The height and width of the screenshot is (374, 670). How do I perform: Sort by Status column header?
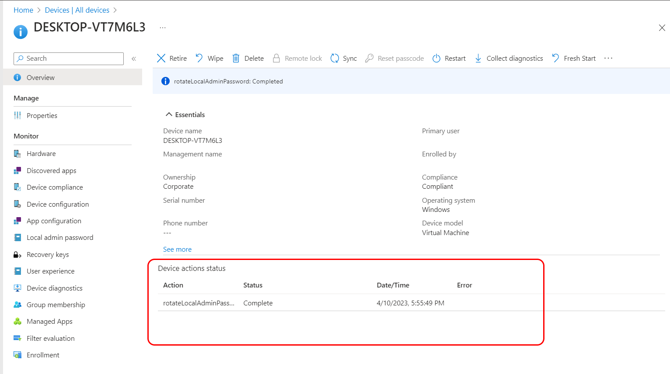pyautogui.click(x=253, y=285)
